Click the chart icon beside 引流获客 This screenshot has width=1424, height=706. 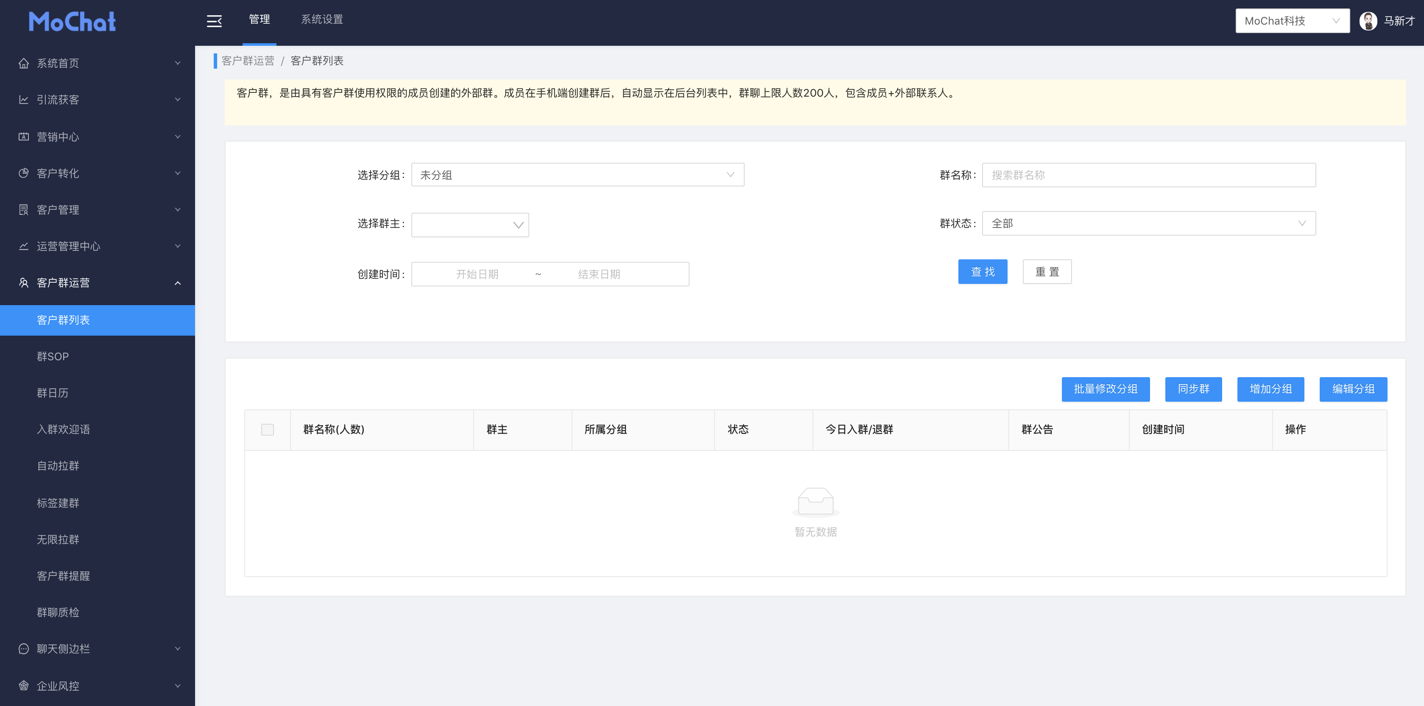(23, 100)
